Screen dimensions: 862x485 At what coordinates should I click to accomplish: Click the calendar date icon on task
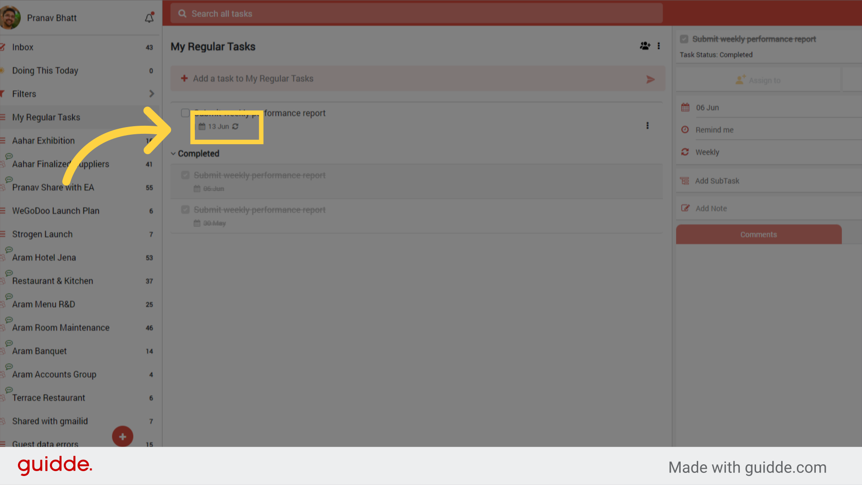(x=201, y=126)
